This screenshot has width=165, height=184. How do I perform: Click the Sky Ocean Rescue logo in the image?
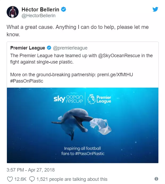point(68,99)
